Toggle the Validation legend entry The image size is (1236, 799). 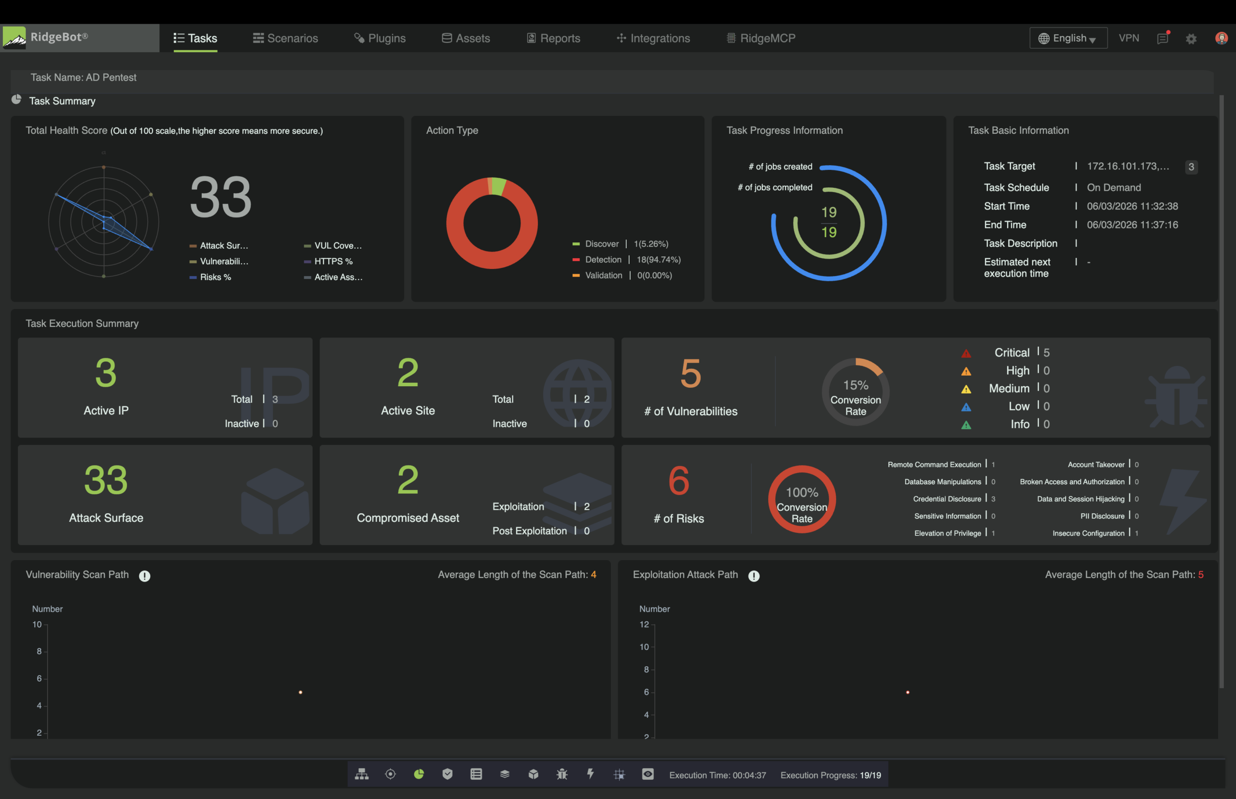pyautogui.click(x=622, y=276)
